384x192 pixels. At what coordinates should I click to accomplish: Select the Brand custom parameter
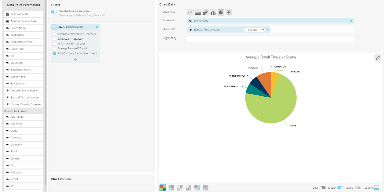coord(24,131)
